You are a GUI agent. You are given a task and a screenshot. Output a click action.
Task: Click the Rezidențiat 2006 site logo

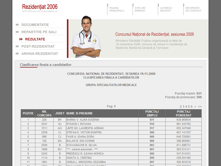40,7
